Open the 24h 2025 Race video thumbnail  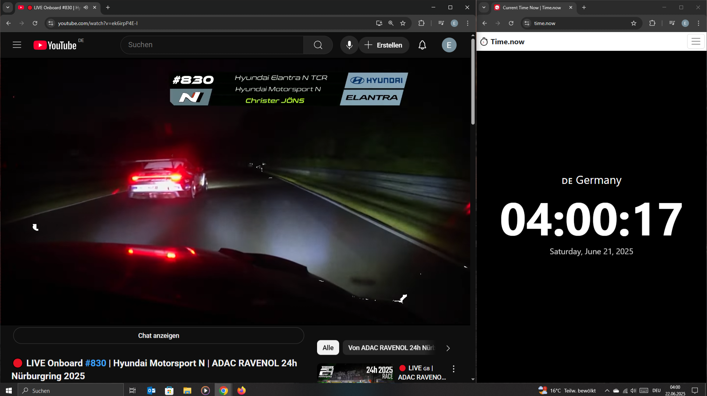tap(356, 373)
